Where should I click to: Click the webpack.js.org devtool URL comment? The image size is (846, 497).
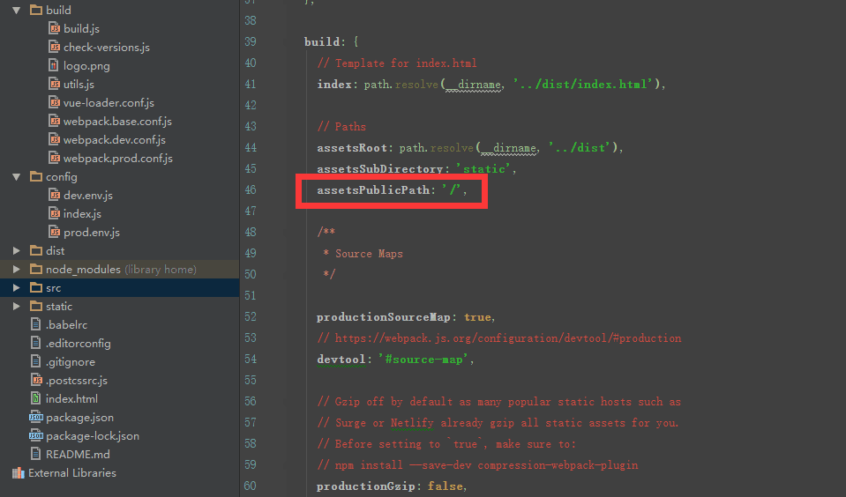pyautogui.click(x=499, y=338)
